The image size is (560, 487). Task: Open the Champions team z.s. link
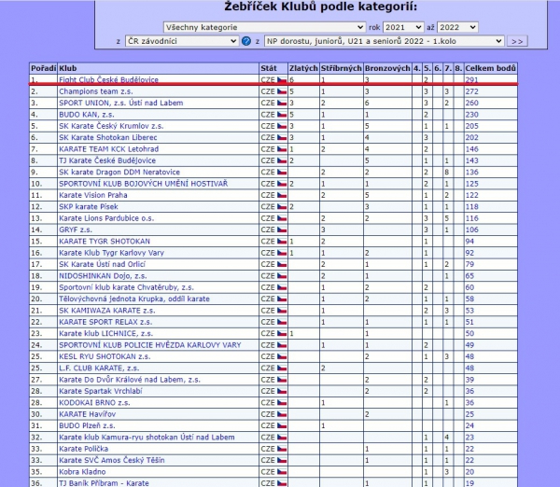click(96, 91)
